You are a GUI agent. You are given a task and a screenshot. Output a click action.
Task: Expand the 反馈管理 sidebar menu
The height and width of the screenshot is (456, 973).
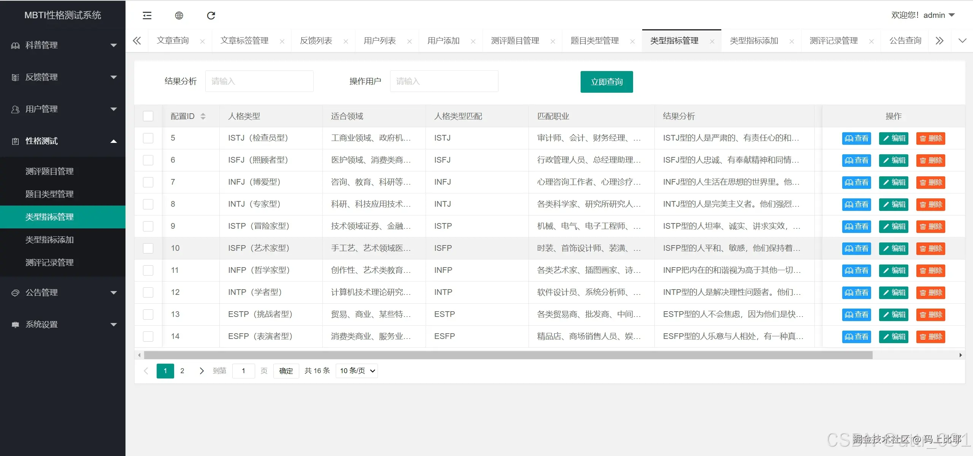(x=63, y=77)
